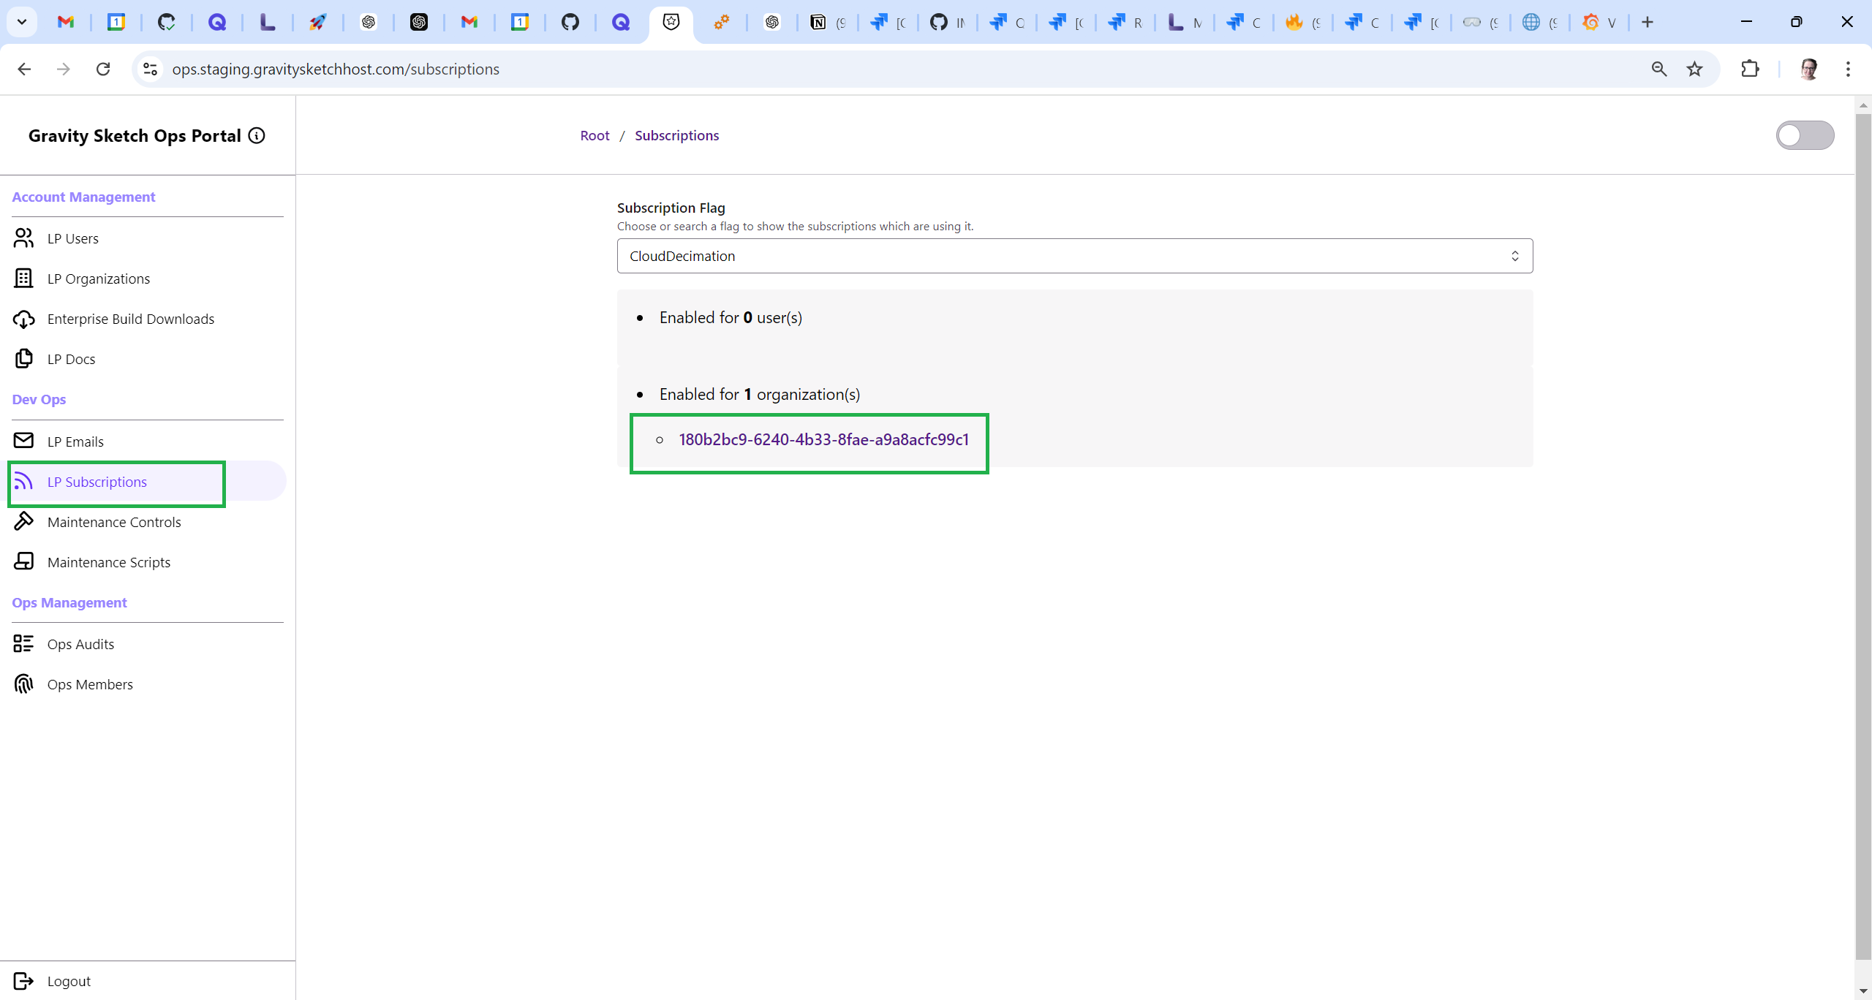
Task: Click the Maintenance Scripts icon
Action: (x=23, y=561)
